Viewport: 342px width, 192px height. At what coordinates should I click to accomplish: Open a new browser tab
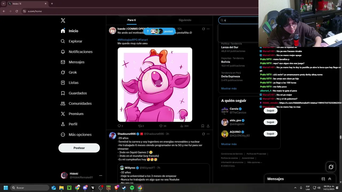(x=52, y=4)
